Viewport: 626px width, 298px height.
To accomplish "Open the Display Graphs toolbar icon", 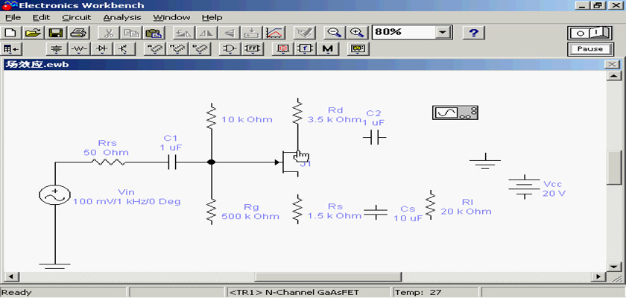I will point(275,33).
